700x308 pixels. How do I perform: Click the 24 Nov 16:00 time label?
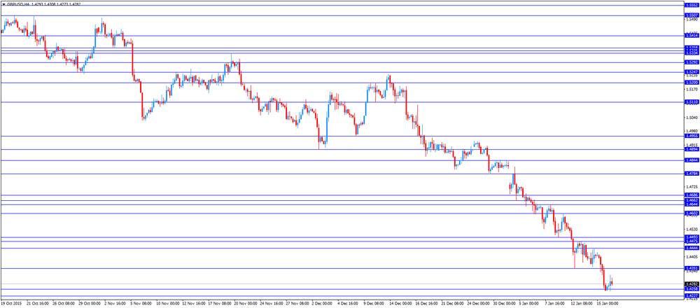pos(270,303)
